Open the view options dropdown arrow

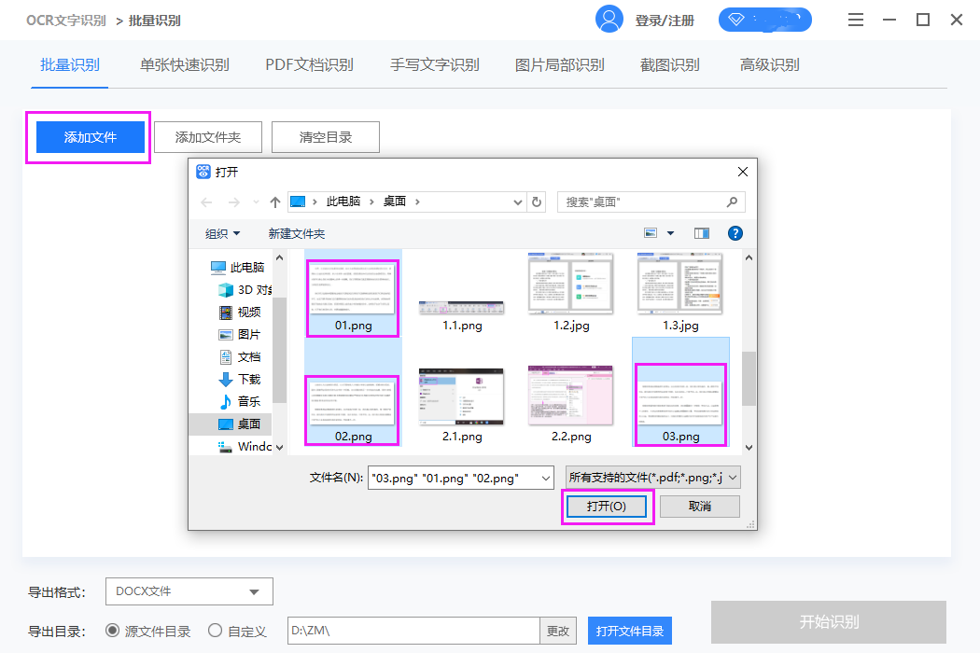(671, 233)
